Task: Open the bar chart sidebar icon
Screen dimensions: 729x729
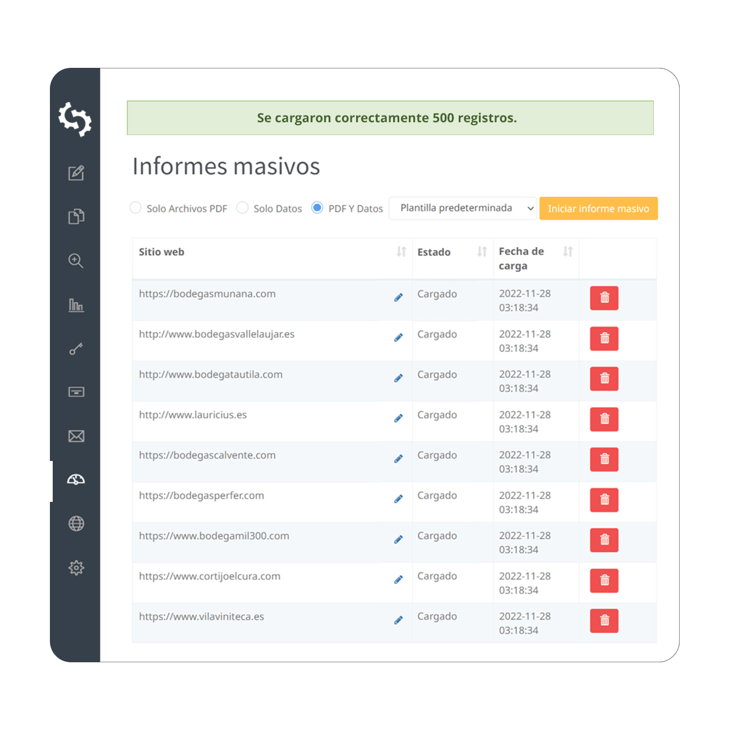Action: 76,305
